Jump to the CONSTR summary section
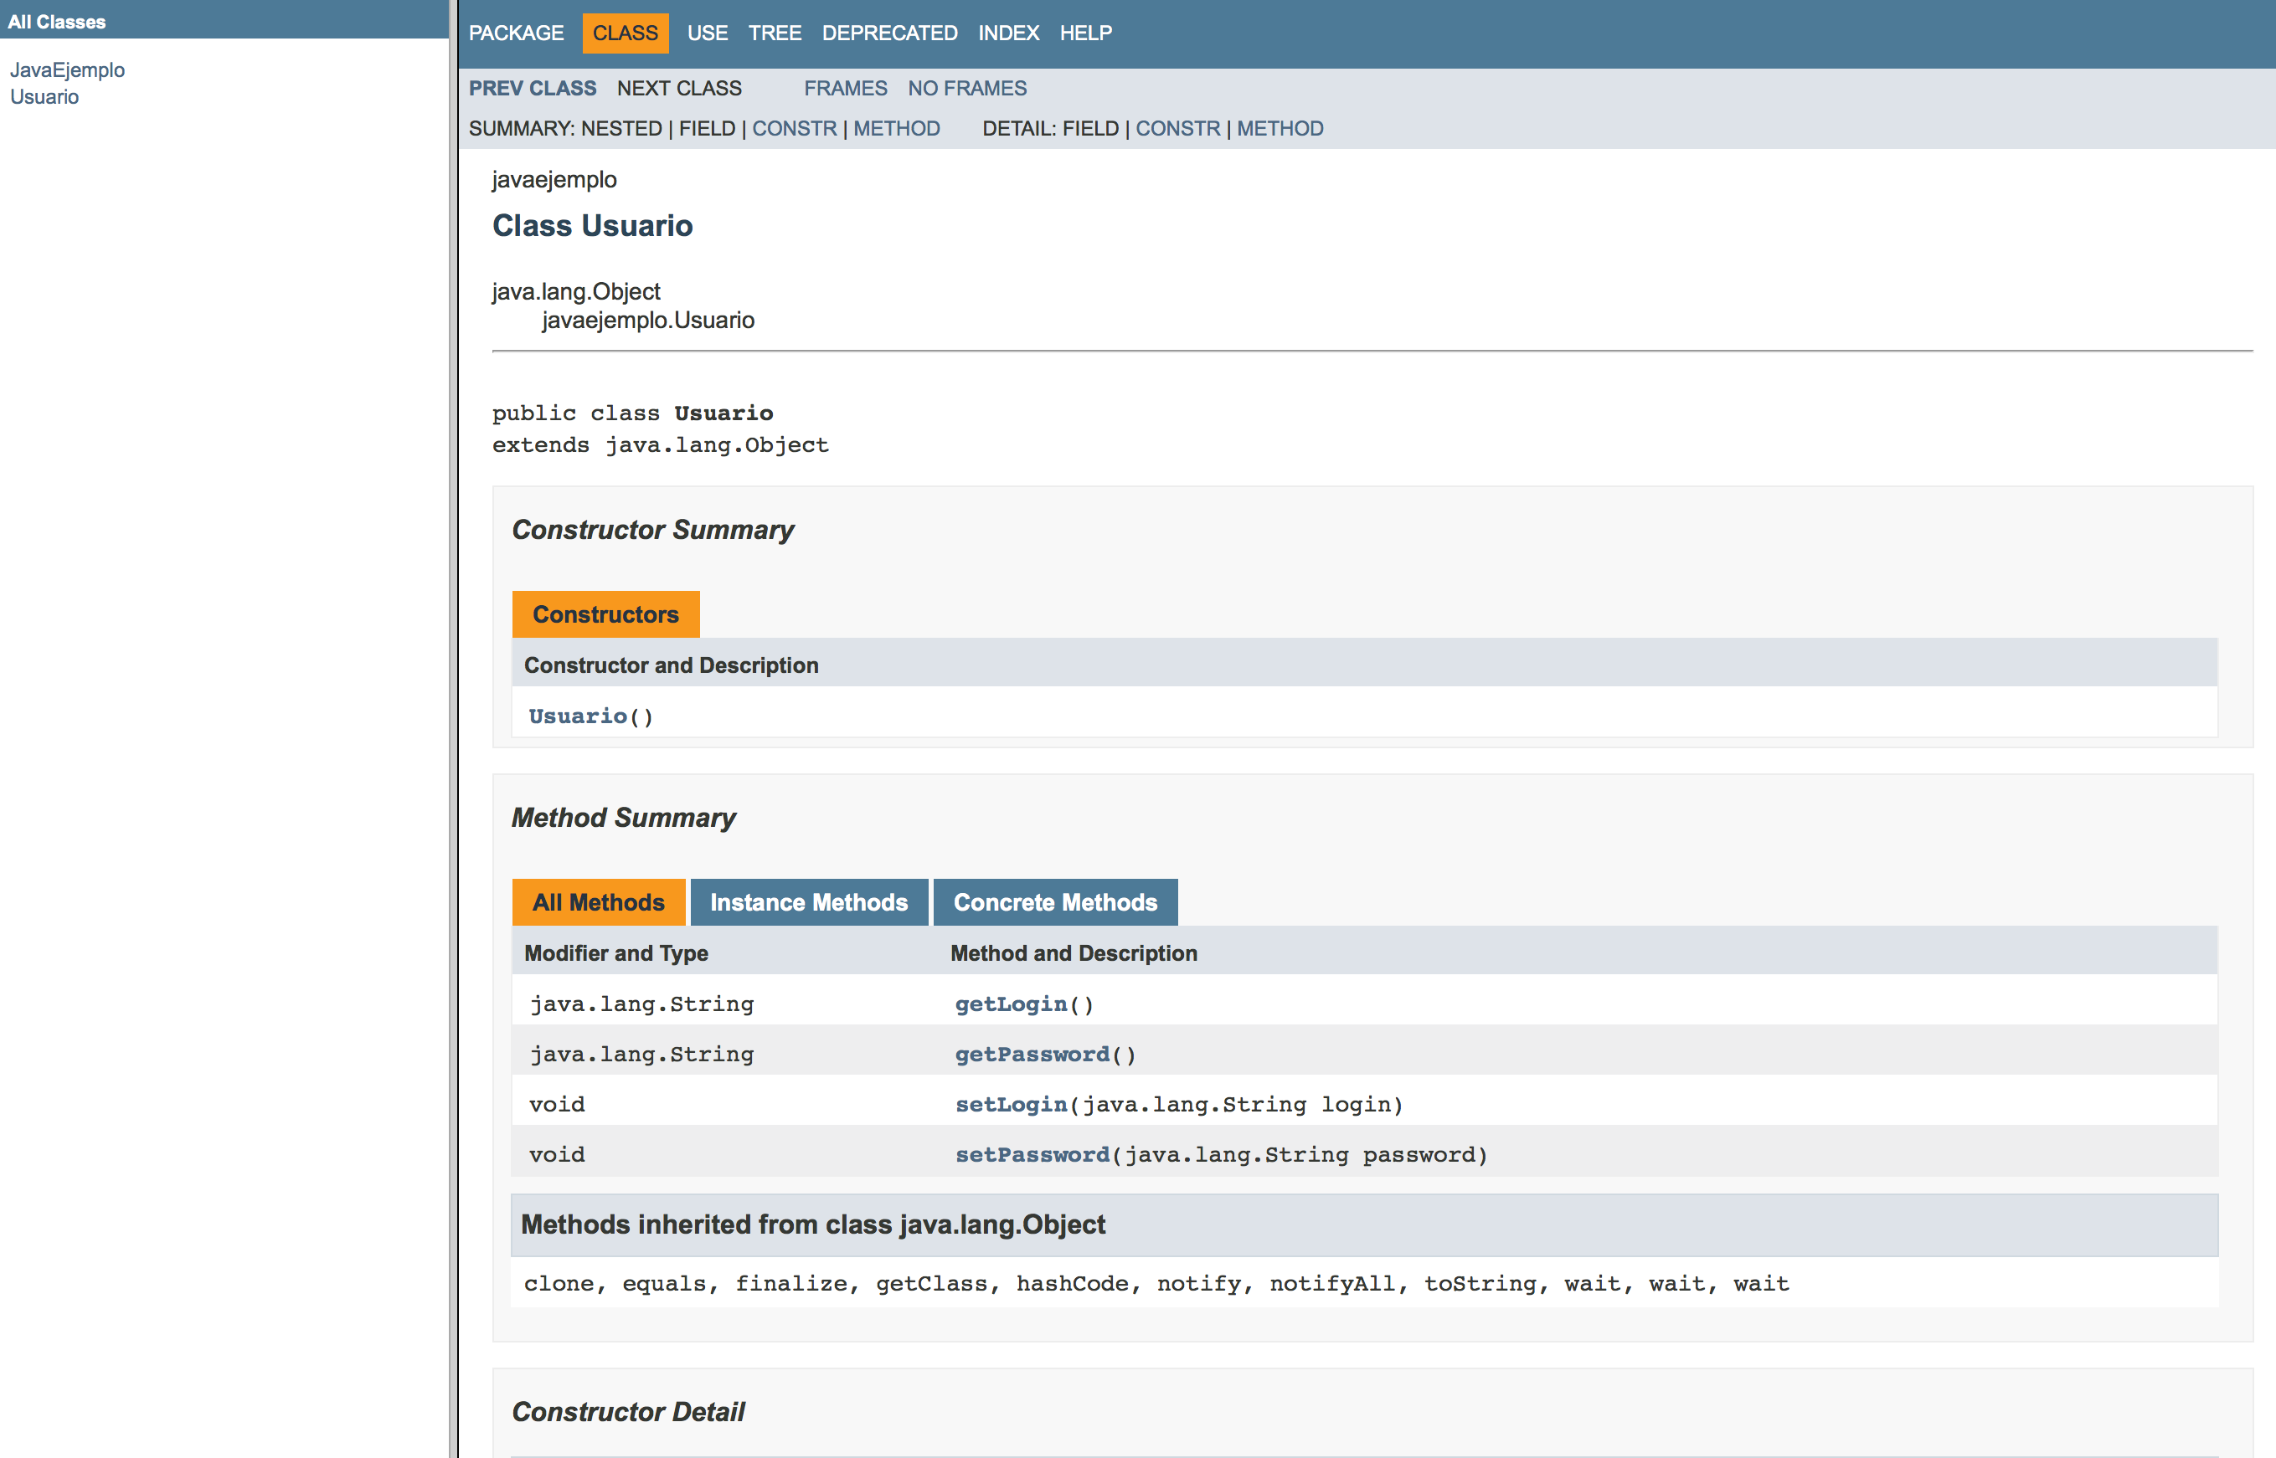Image resolution: width=2276 pixels, height=1458 pixels. point(795,128)
